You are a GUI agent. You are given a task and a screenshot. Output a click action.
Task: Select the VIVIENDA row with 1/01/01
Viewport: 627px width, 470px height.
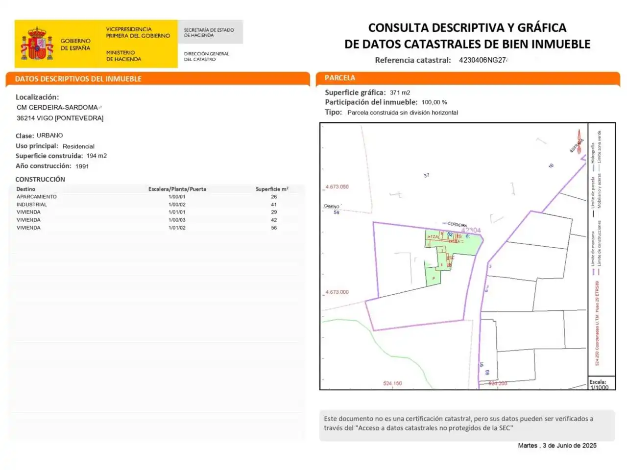click(157, 212)
